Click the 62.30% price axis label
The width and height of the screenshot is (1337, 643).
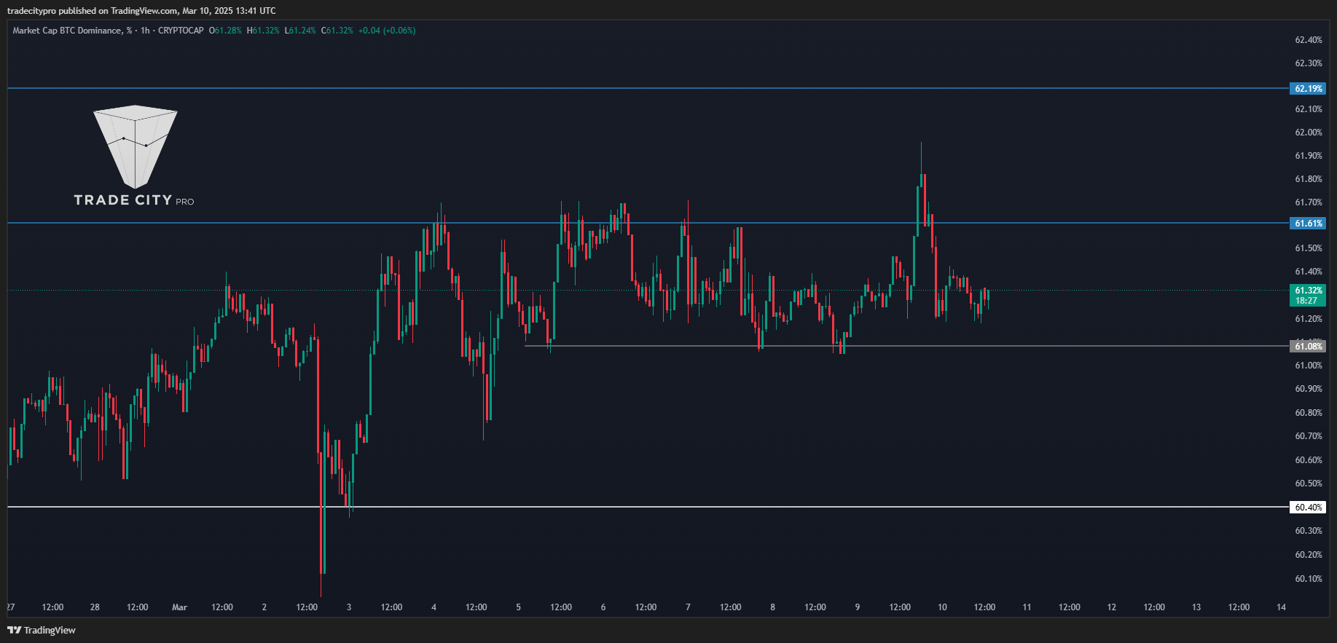point(1309,63)
